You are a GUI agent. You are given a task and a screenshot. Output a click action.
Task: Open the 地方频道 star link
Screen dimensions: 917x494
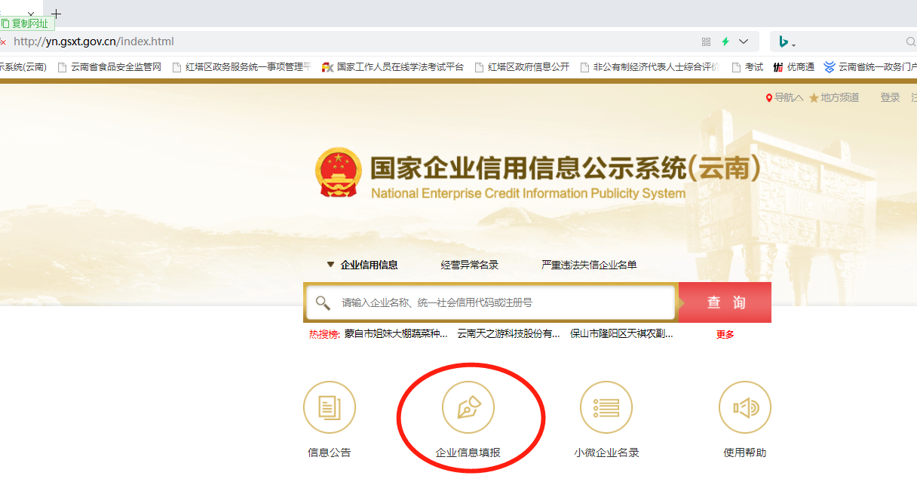click(834, 97)
